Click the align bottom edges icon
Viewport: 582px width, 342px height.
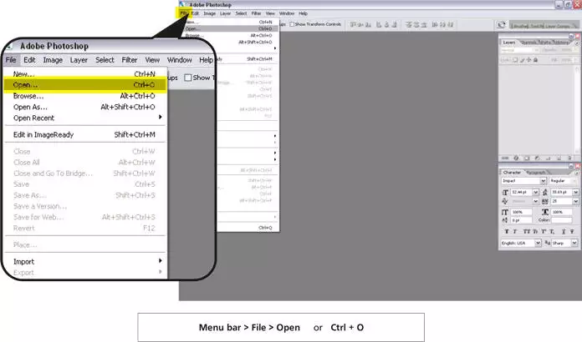click(368, 25)
